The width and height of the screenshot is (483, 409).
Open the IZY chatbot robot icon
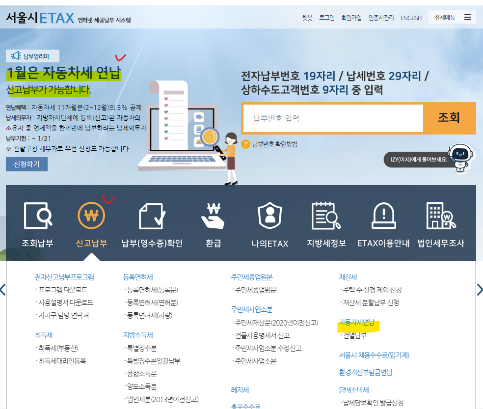tap(460, 157)
